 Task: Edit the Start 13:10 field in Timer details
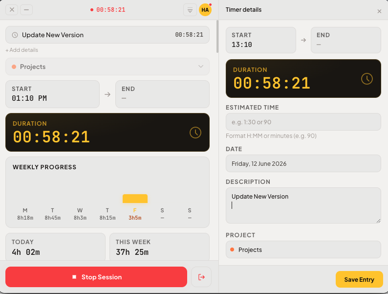261,40
